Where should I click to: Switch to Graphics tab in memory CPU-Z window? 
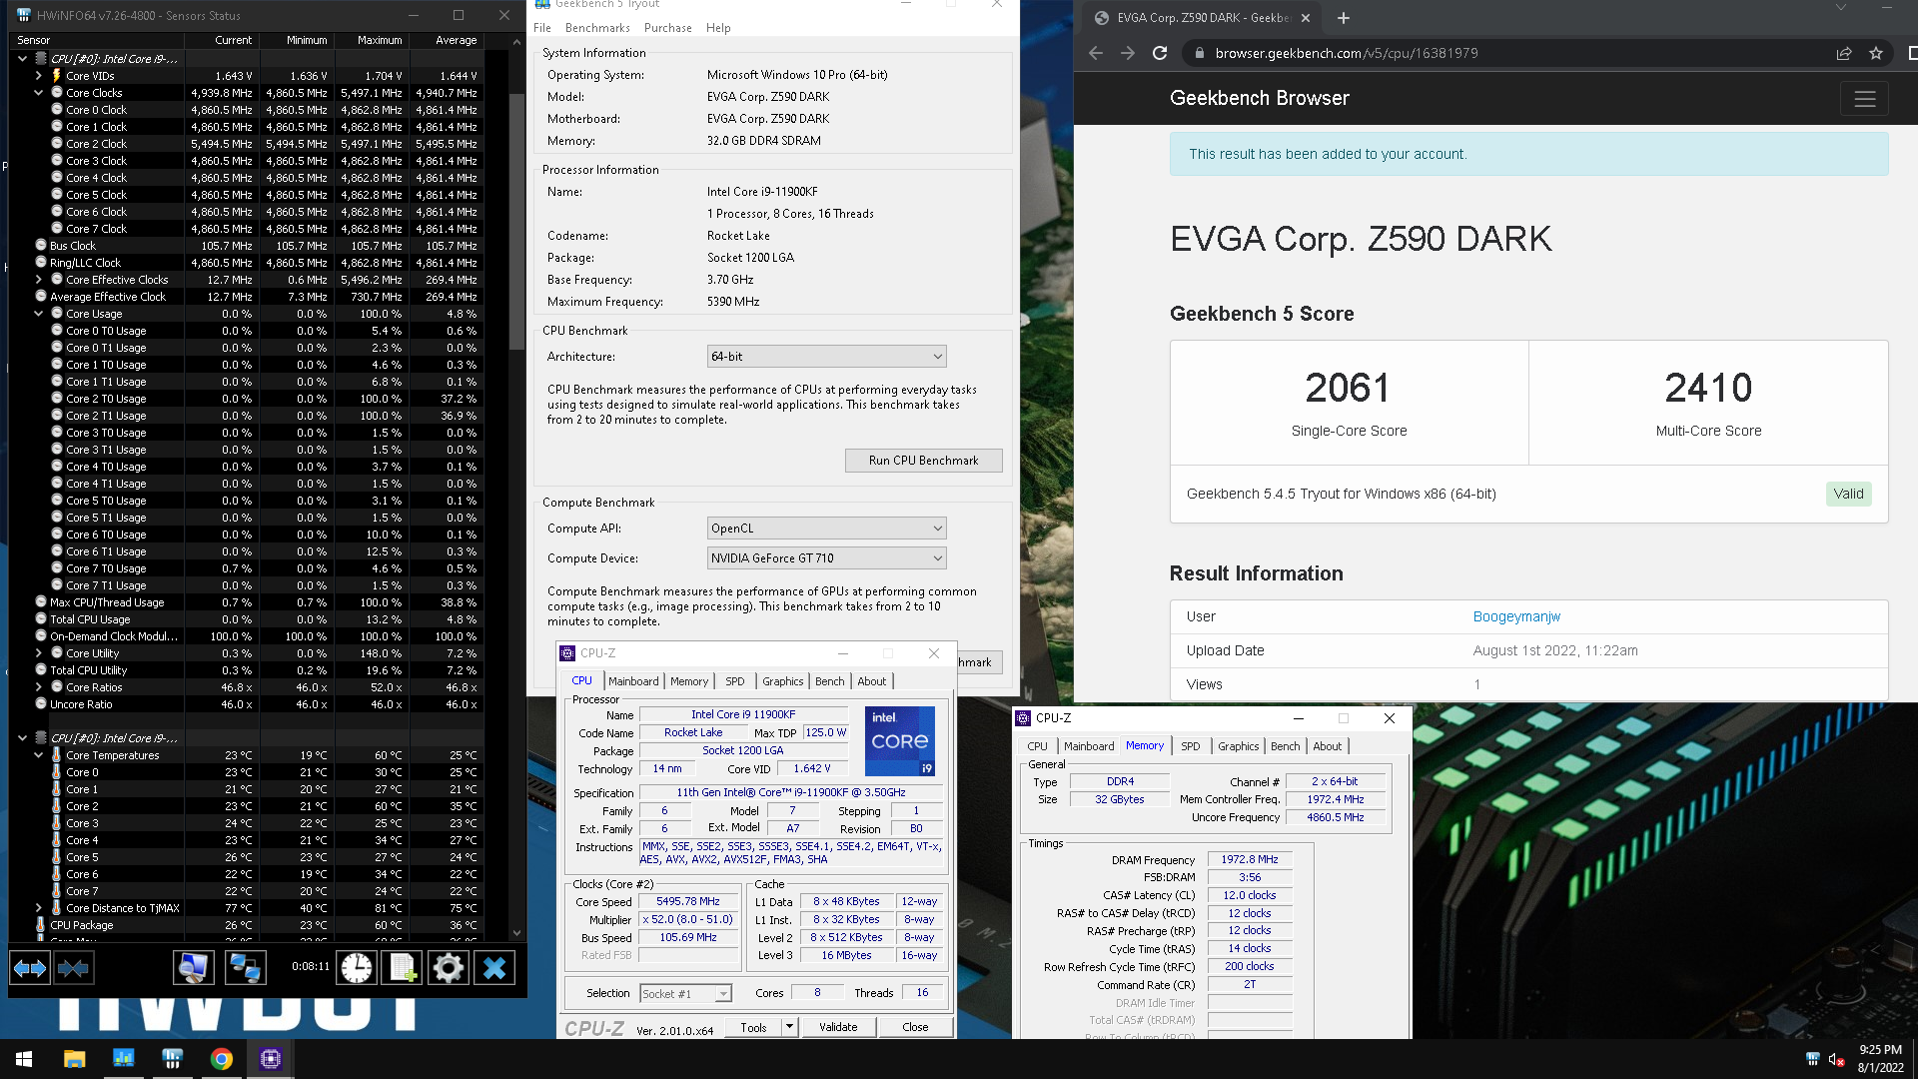tap(1239, 746)
